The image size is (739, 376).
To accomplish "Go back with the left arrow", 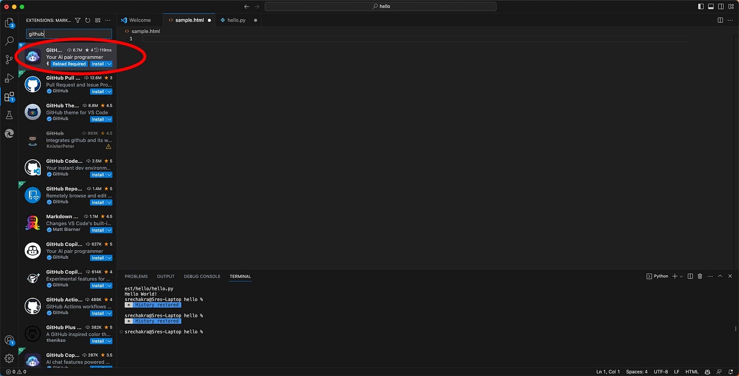I will tap(247, 6).
